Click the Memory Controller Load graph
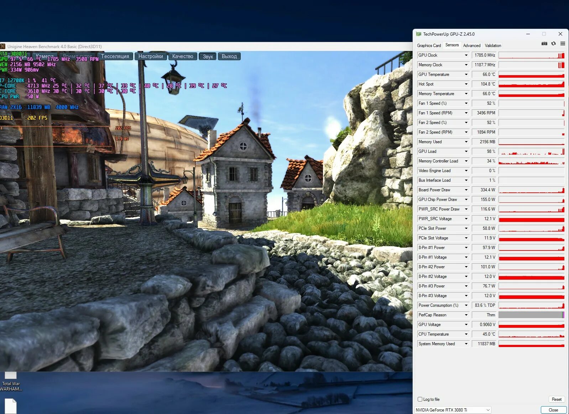Screen dimensions: 569x414 (531, 161)
